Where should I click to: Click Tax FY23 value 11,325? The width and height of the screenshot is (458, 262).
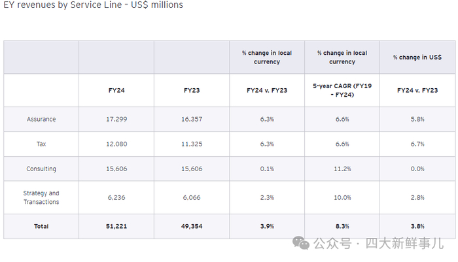(192, 144)
